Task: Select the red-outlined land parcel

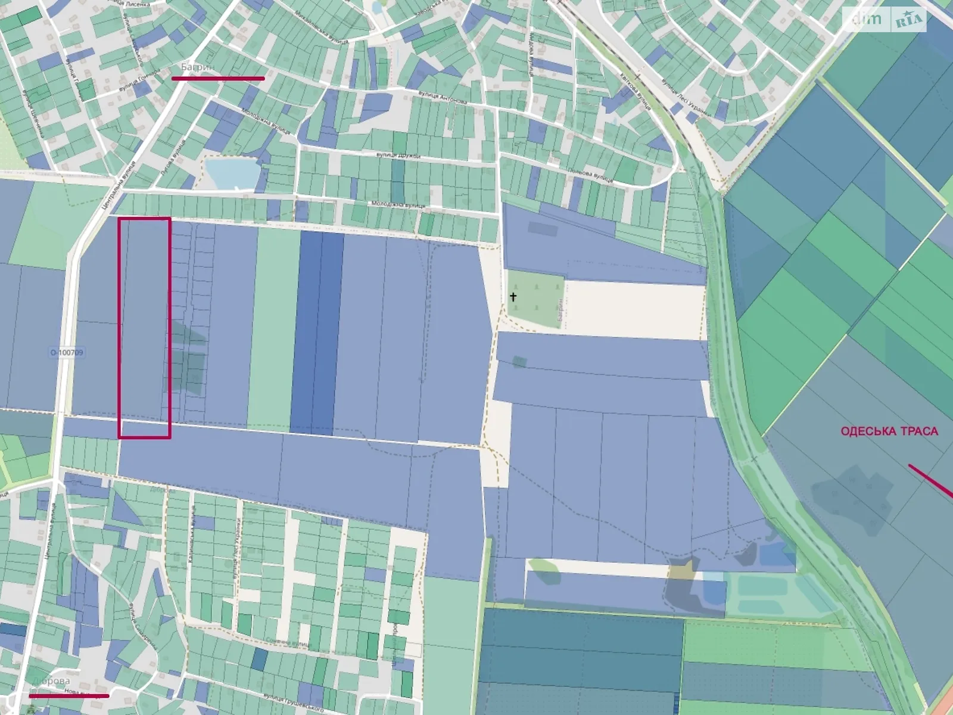Action: point(144,328)
